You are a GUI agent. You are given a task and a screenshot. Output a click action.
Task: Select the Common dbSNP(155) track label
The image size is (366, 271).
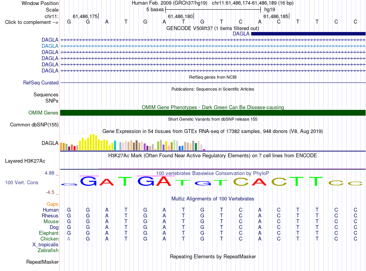(x=34, y=125)
